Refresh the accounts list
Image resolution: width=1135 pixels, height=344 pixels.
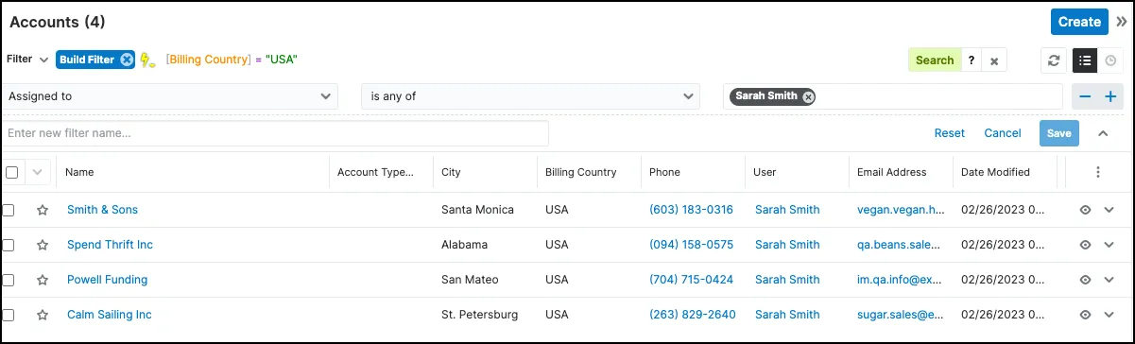pos(1055,60)
